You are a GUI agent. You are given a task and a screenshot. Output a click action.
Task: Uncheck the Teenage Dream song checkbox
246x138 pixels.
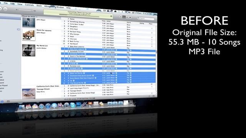pyautogui.click(x=68, y=90)
